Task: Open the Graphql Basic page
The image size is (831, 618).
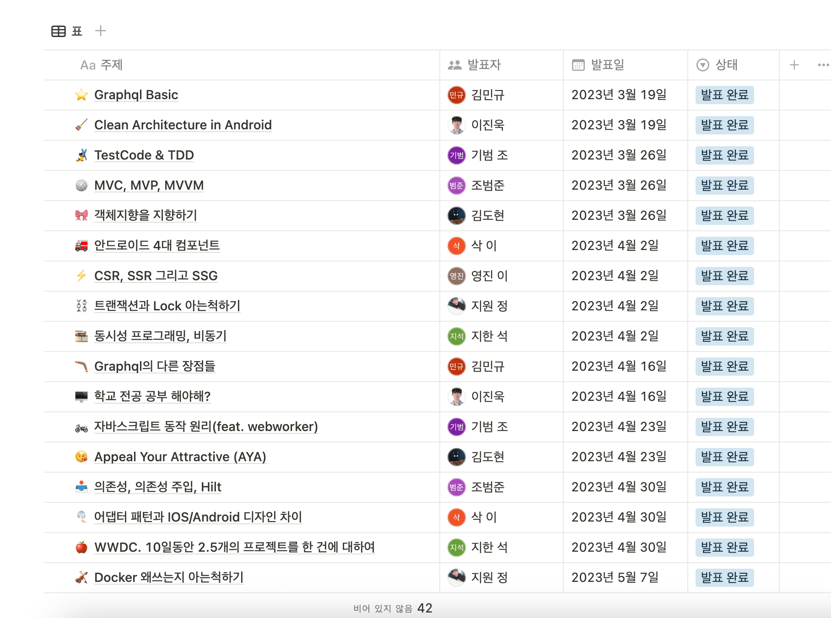Action: 136,95
